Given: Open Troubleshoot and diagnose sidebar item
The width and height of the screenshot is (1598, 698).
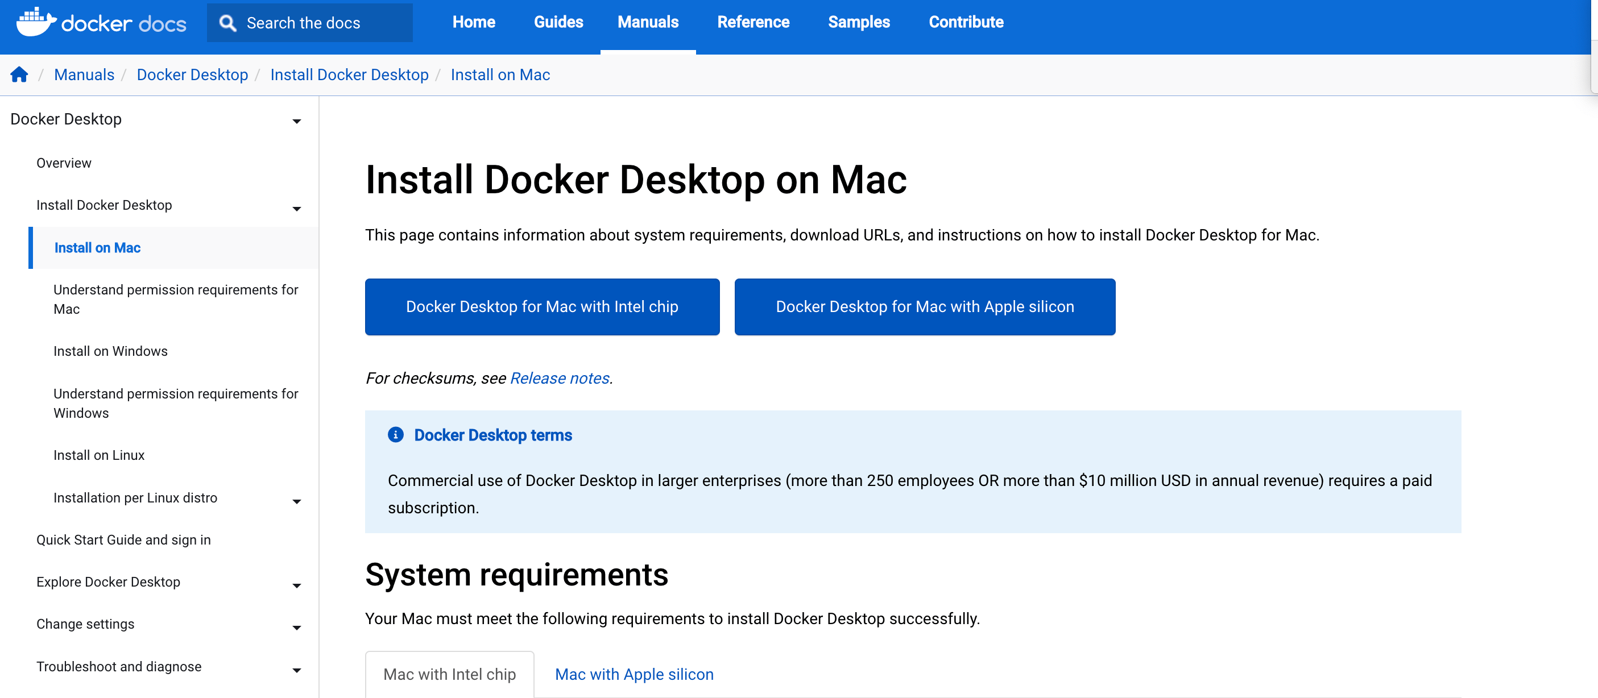Looking at the screenshot, I should tap(118, 666).
